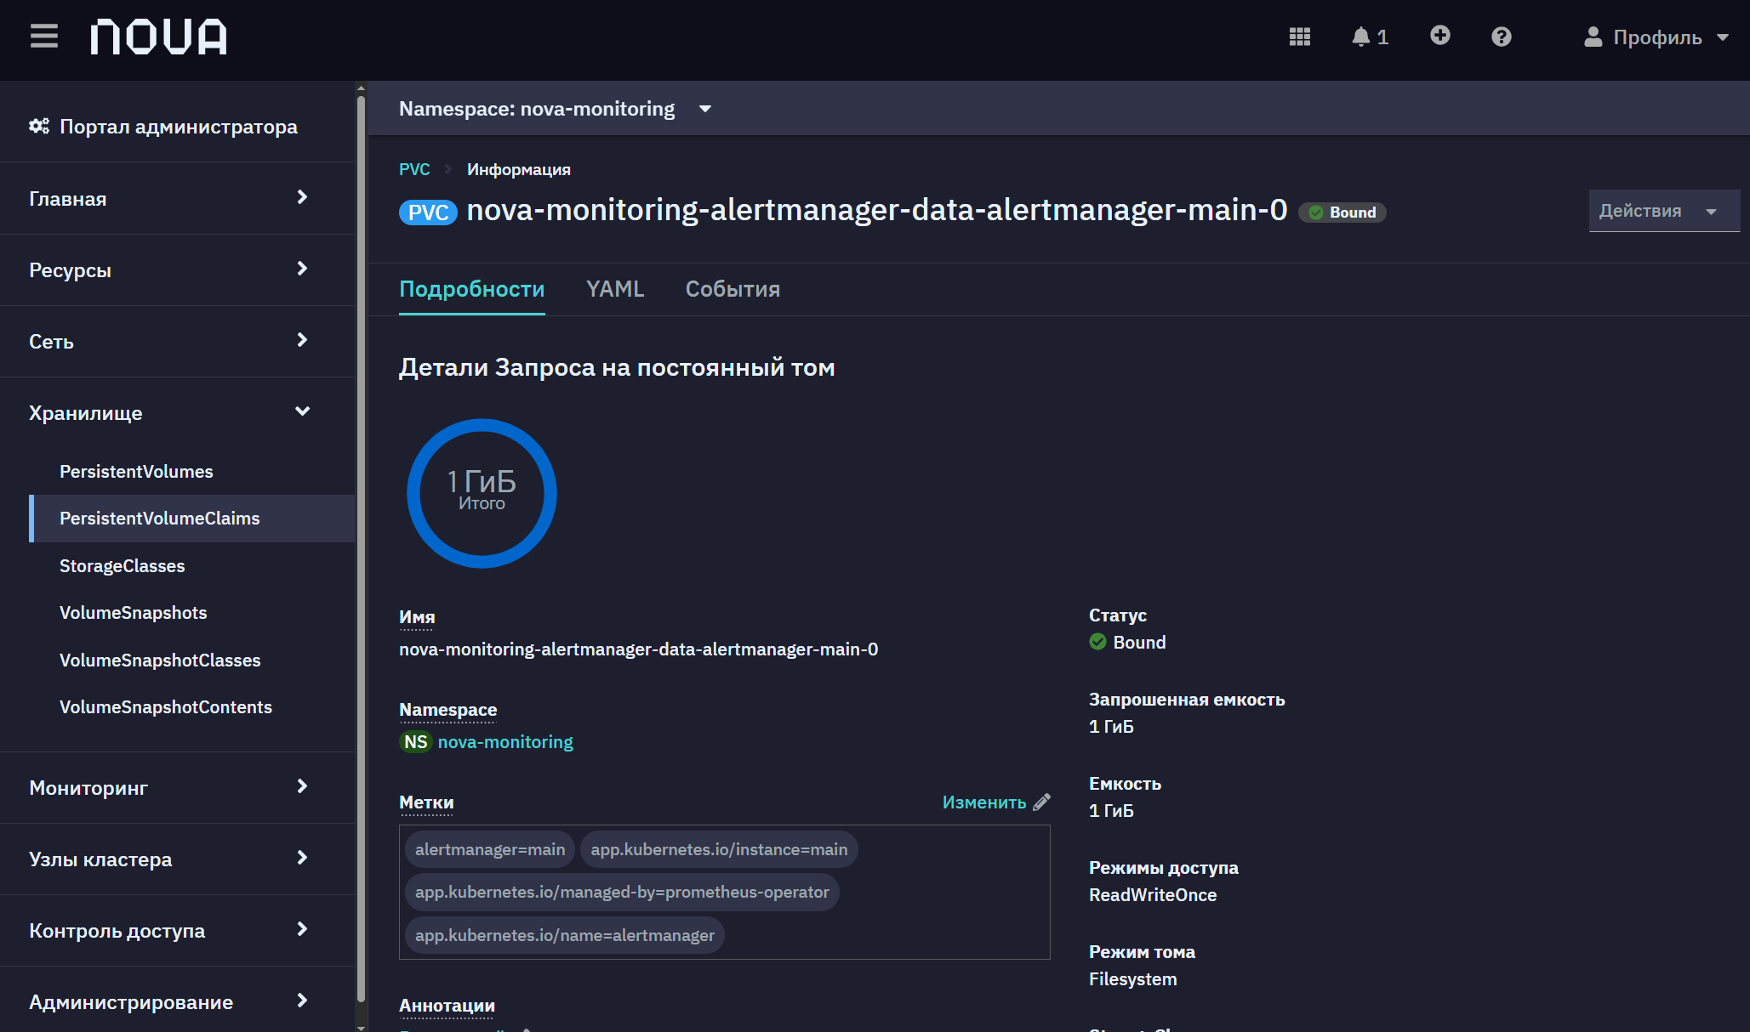Switch to the YAML tab
This screenshot has height=1032, width=1750.
[x=615, y=289]
